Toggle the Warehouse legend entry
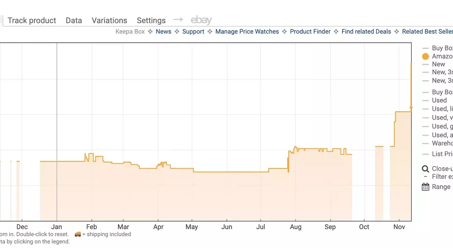Viewport: 453px width, 248px height. [441, 143]
